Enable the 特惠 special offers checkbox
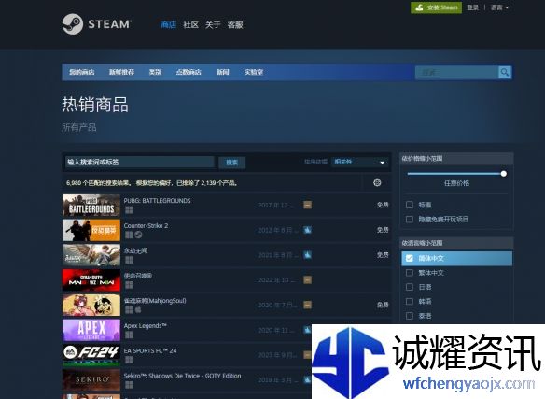The height and width of the screenshot is (399, 545). pos(410,205)
